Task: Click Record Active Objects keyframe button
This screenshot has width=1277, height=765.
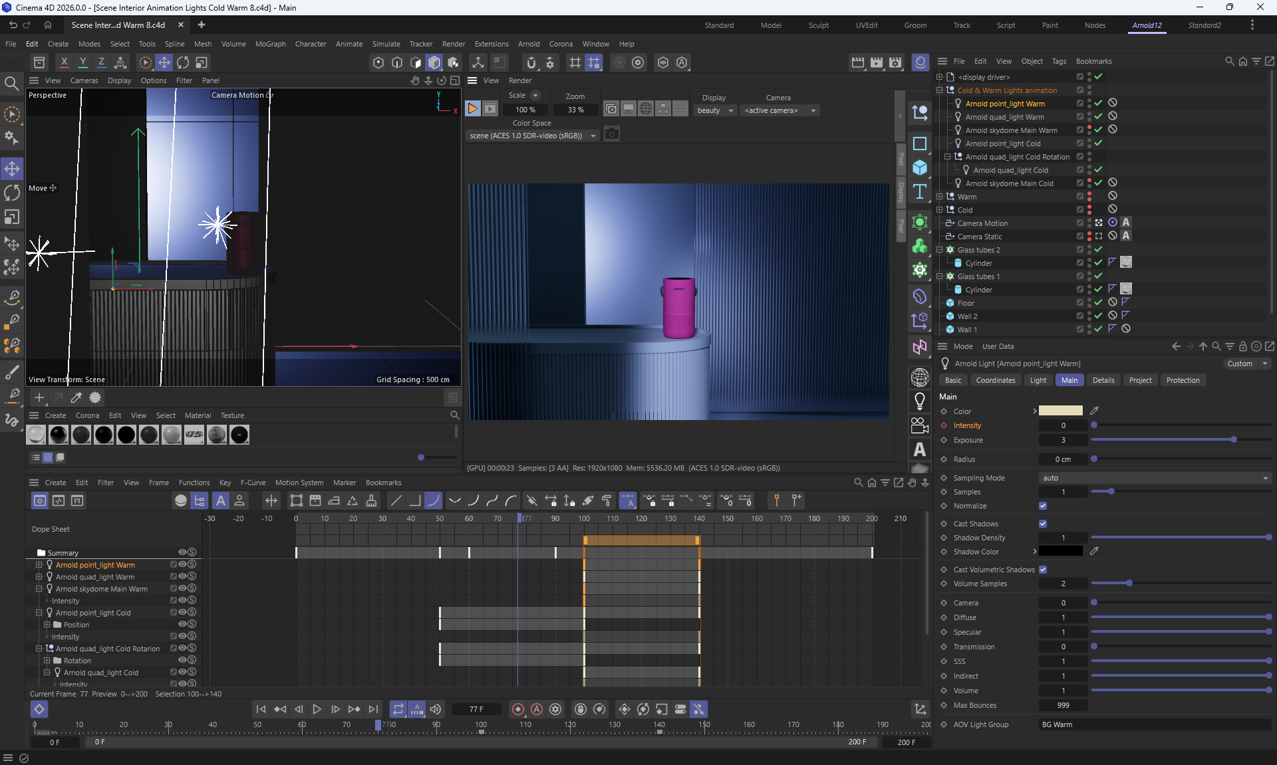Action: pos(518,709)
